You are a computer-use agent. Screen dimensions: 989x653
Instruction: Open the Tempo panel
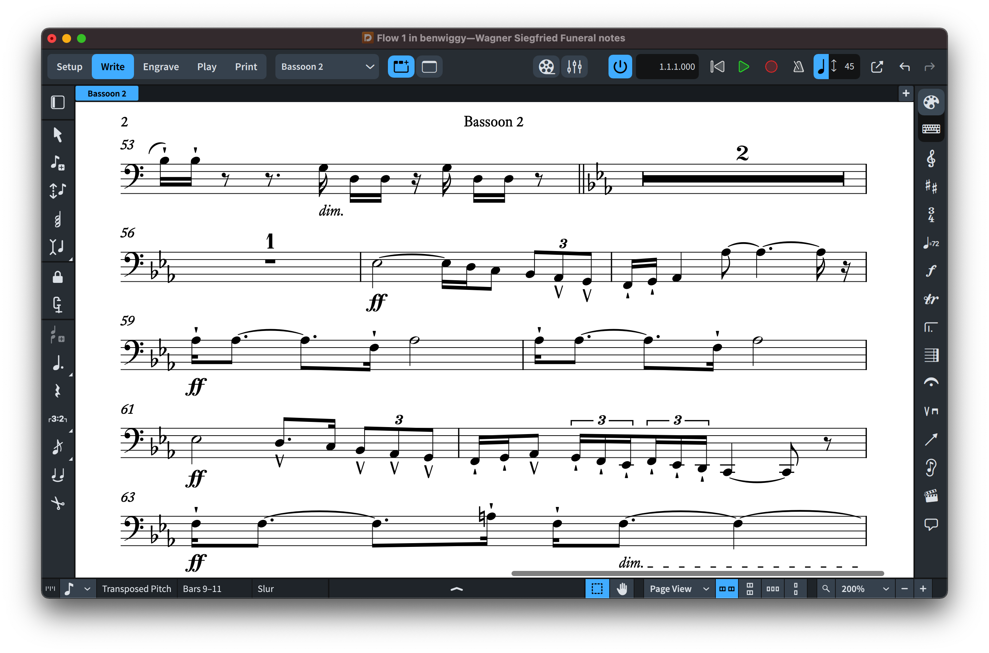coord(930,243)
